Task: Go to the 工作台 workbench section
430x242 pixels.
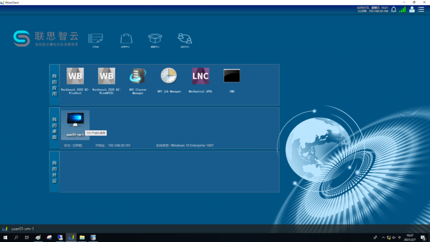Action: (x=95, y=39)
